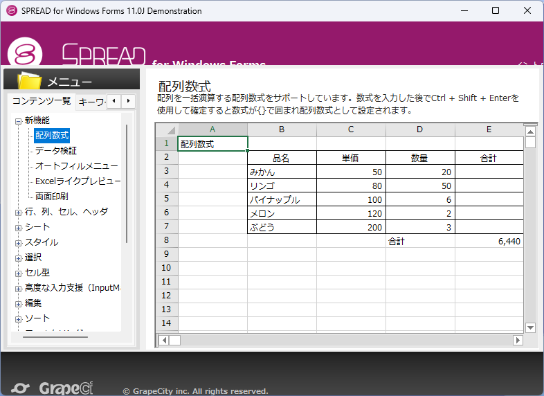Click the ぶどう cell

coord(282,227)
